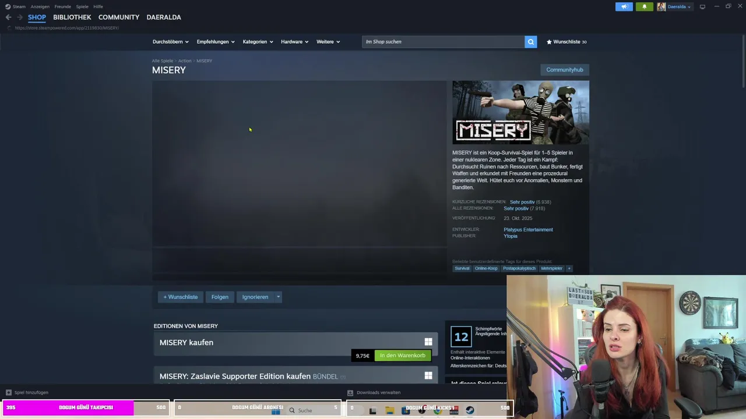Open the SHOP tab
This screenshot has width=746, height=419.
click(x=37, y=17)
